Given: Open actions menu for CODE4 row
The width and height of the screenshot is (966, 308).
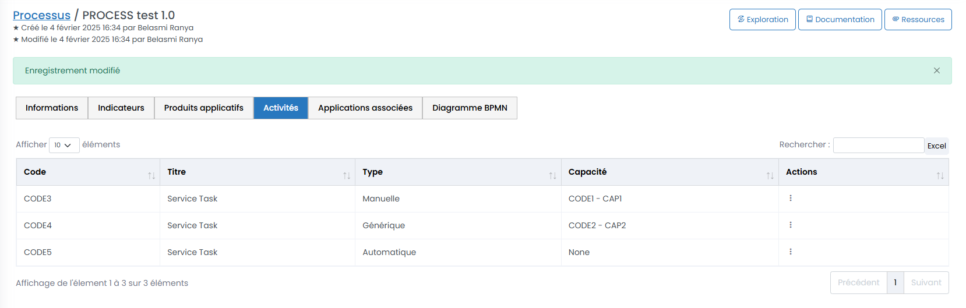Looking at the screenshot, I should (790, 225).
